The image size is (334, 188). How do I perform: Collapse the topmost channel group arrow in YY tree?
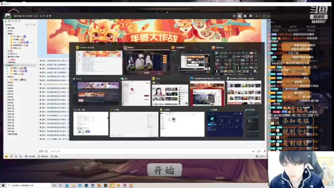[x=6, y=28]
